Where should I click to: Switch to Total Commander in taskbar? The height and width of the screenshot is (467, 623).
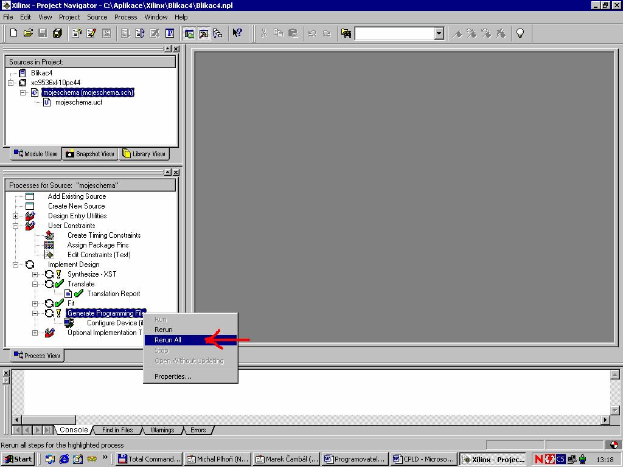(x=150, y=460)
